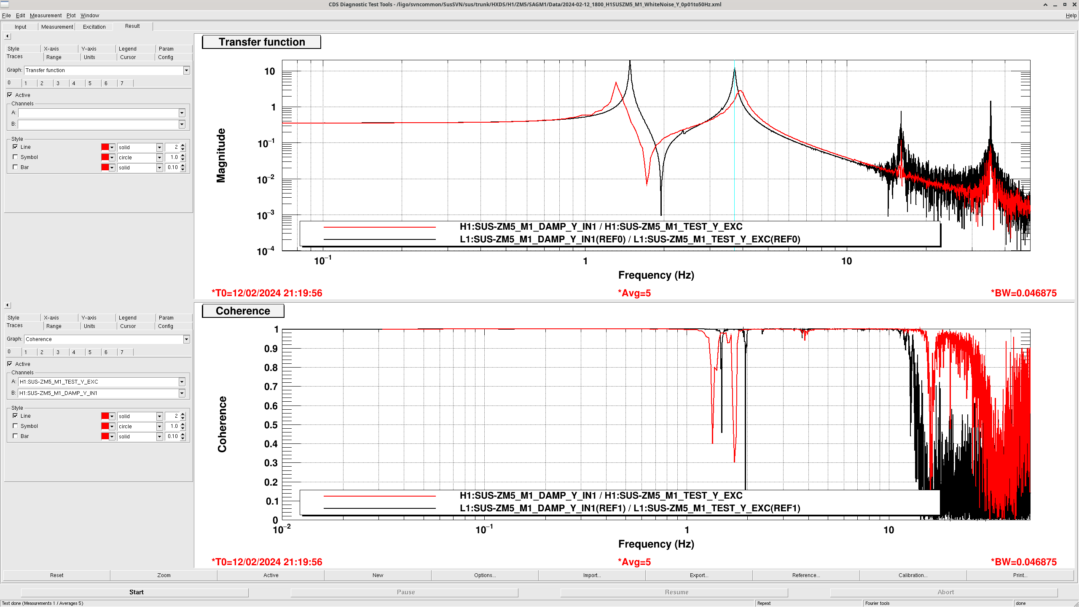The height and width of the screenshot is (607, 1079).
Task: Click the window menu icon at top-left corner
Action: point(4,4)
